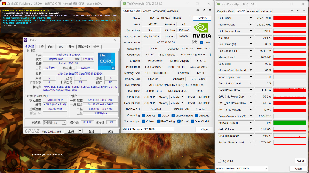Toggle the OpenGL 4.6 checkbox
The height and width of the screenshot is (173, 309).
coord(193,121)
